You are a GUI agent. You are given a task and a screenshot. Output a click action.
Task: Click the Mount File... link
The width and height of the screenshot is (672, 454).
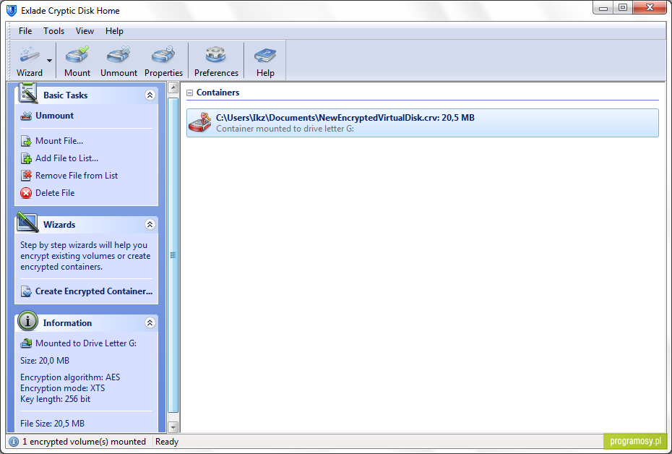[59, 141]
